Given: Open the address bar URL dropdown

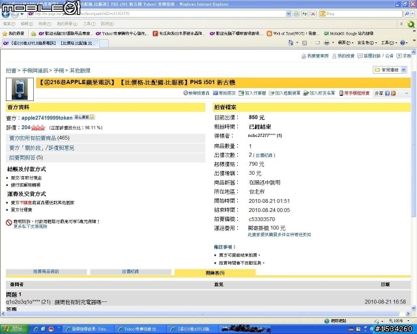Looking at the screenshot, I should point(288,14).
